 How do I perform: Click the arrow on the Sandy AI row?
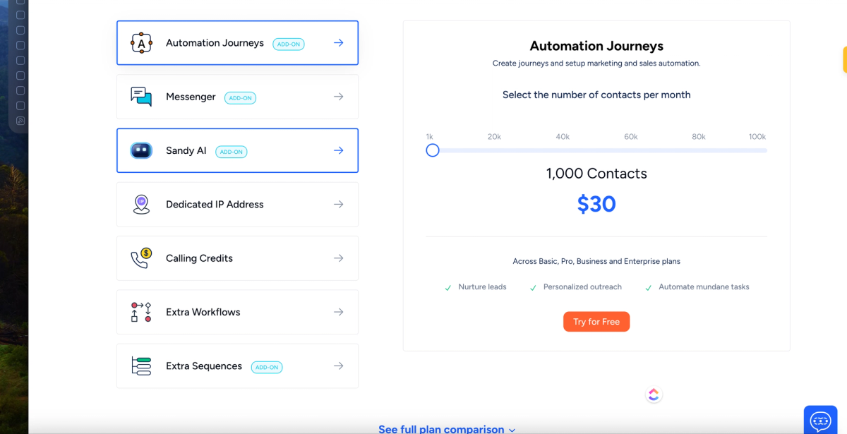point(339,150)
